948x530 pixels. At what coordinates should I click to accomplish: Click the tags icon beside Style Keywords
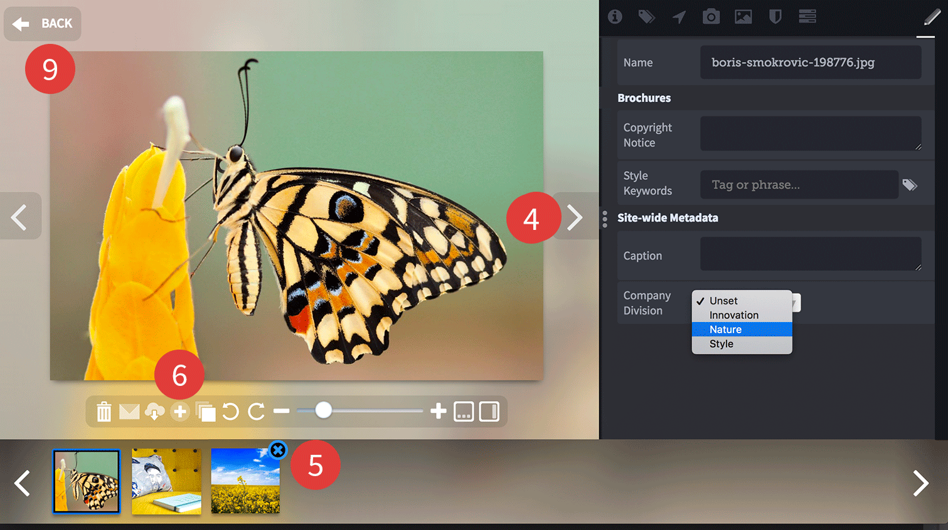(x=910, y=185)
